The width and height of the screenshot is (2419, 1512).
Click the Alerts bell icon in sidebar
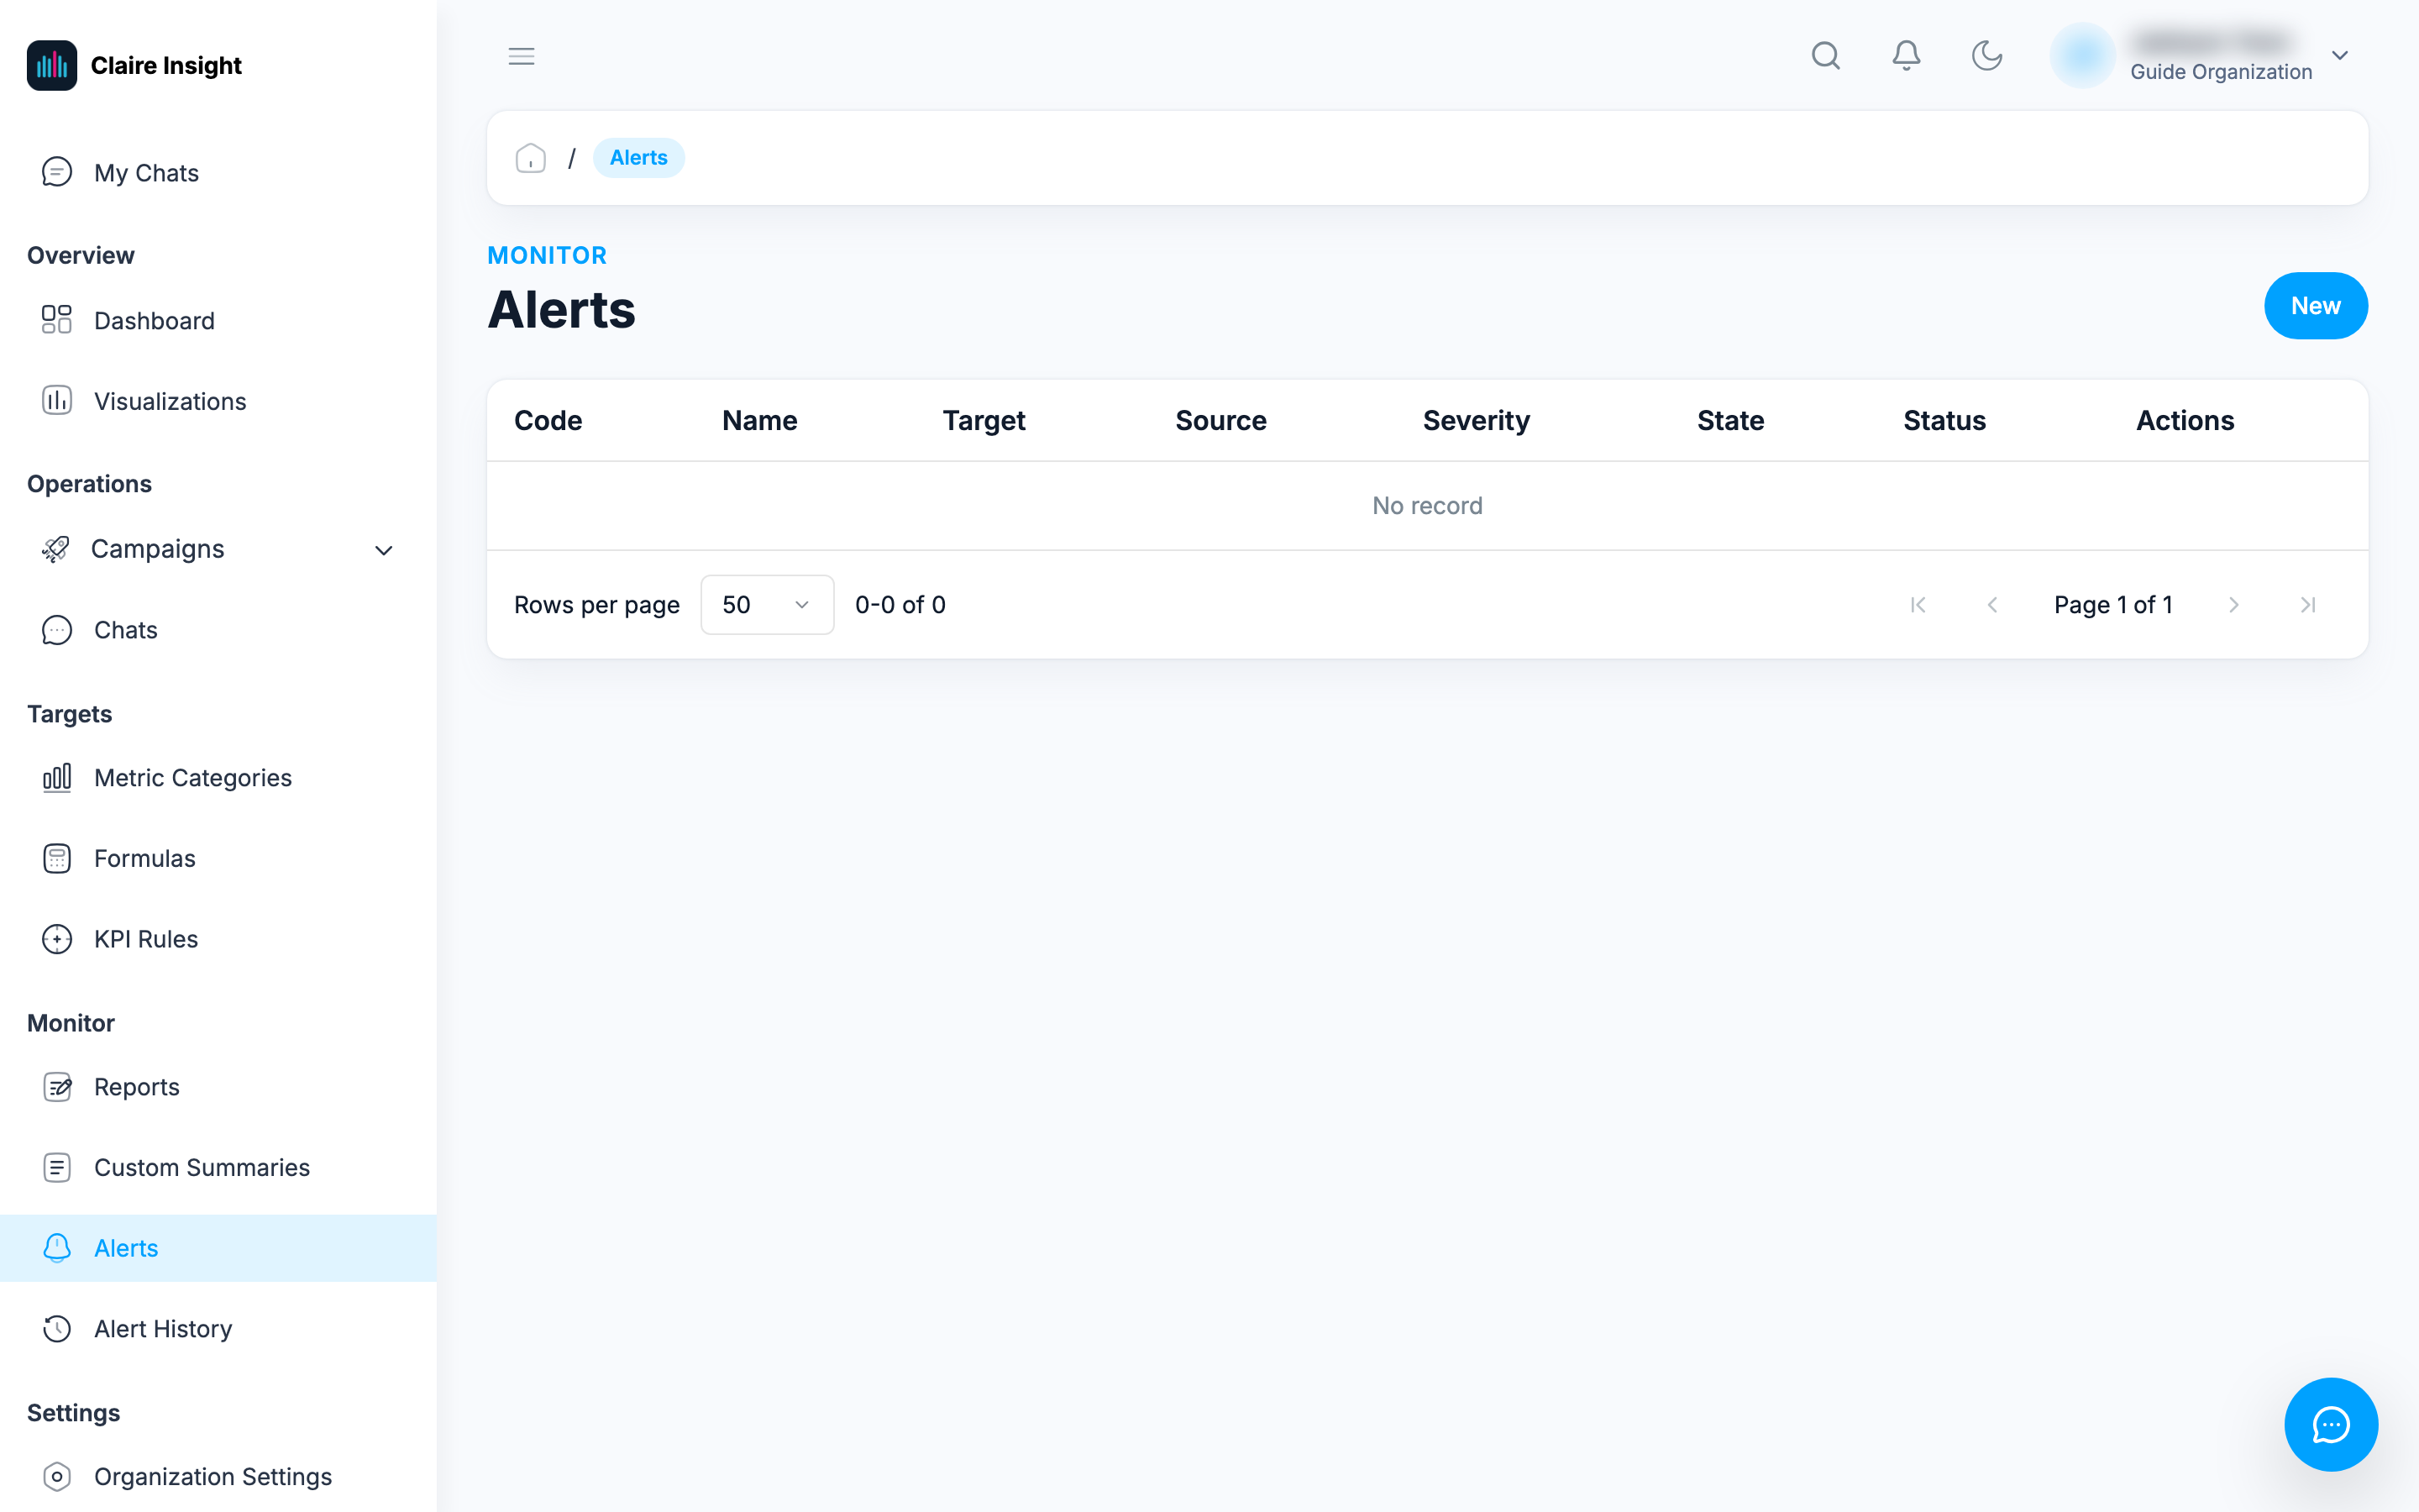point(57,1248)
